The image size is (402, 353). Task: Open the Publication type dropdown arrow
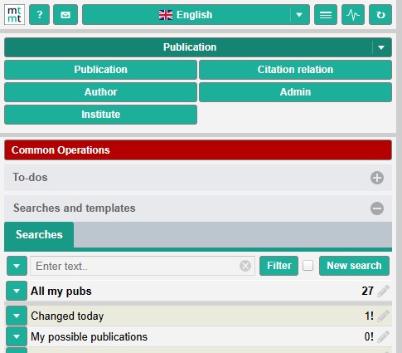pyautogui.click(x=381, y=47)
